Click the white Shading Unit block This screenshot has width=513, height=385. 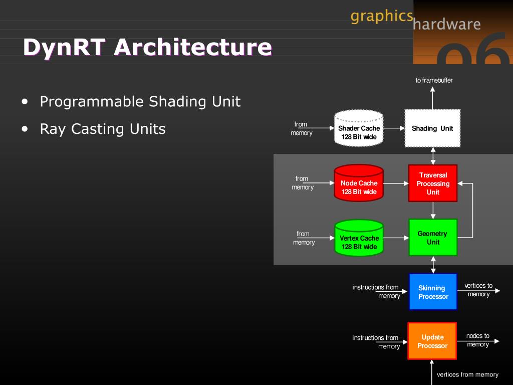click(432, 128)
